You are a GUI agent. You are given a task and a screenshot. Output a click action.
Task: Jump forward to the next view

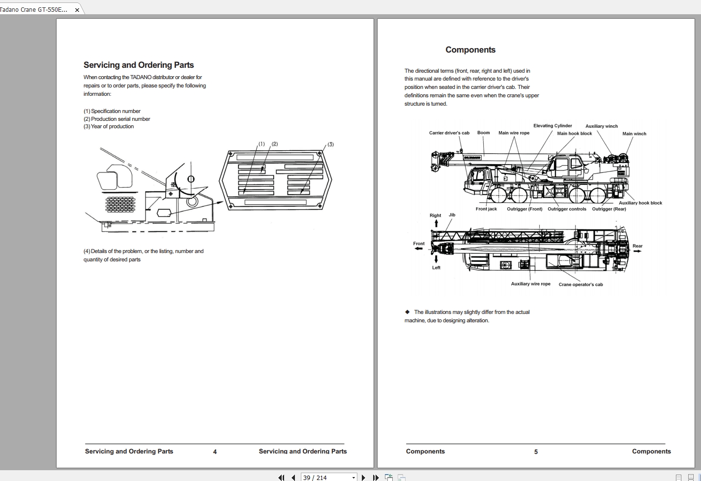pyautogui.click(x=402, y=477)
